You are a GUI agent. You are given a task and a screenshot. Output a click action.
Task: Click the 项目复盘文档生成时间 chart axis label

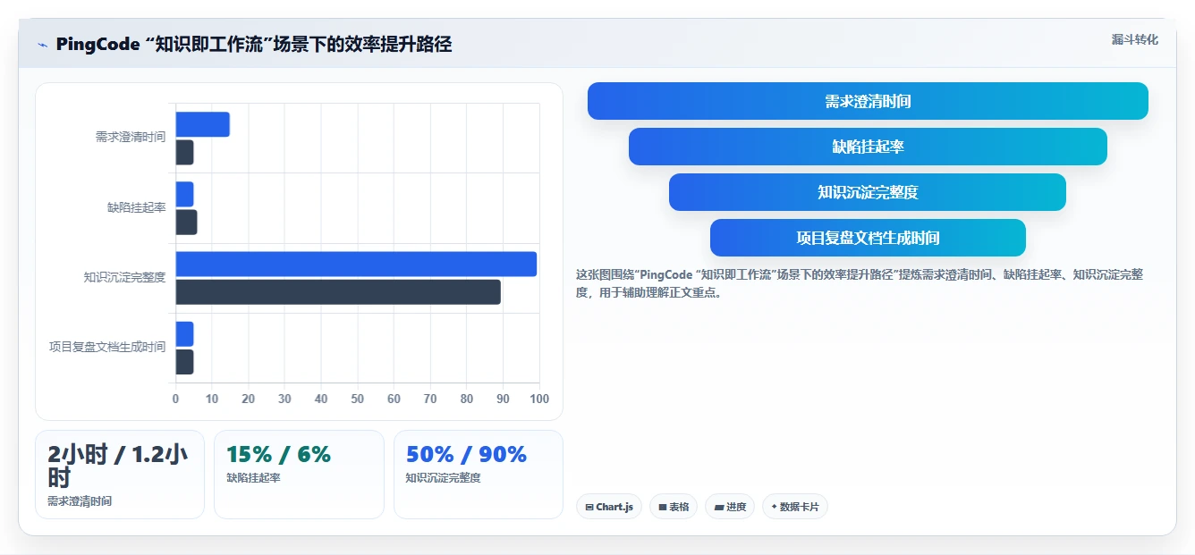pos(107,347)
